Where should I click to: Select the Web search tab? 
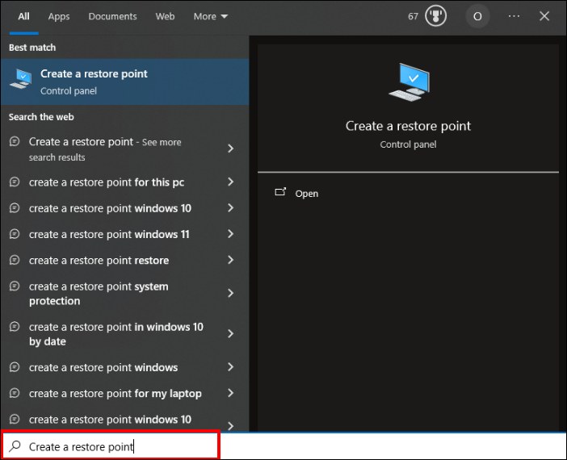pyautogui.click(x=165, y=16)
